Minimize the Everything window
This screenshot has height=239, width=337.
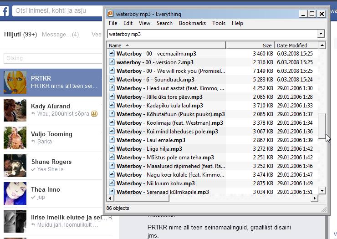303,14
